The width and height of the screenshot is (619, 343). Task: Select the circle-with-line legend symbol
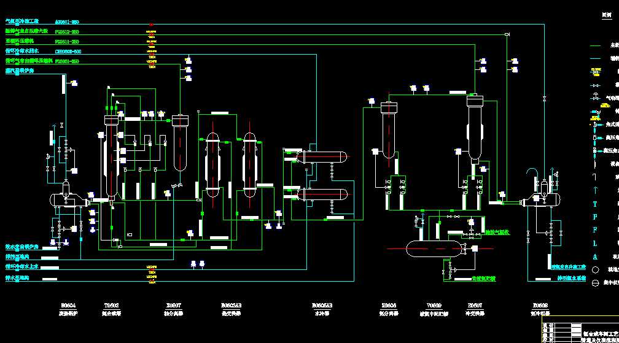coord(595,283)
